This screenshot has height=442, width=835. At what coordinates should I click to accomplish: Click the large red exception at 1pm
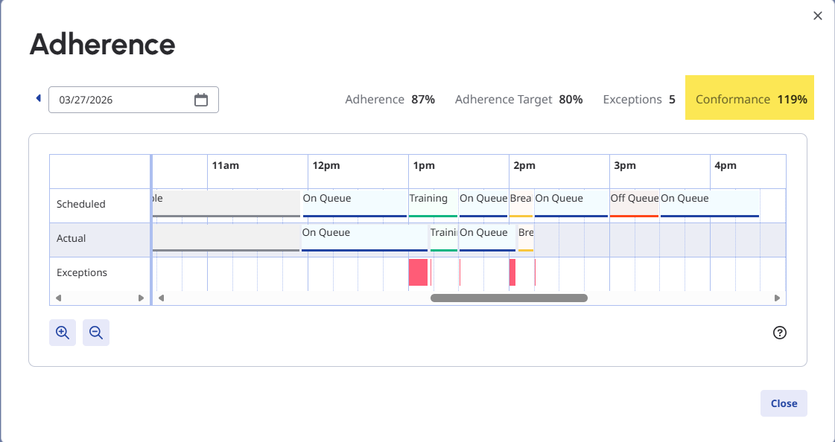pos(418,272)
